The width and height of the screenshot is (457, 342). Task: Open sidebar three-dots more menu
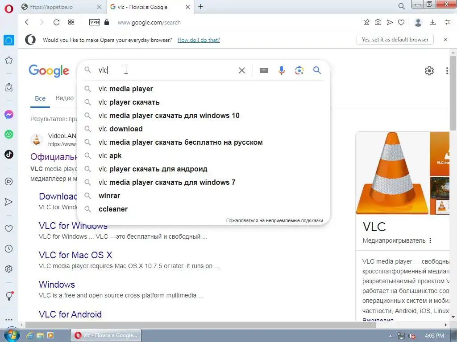[9, 319]
